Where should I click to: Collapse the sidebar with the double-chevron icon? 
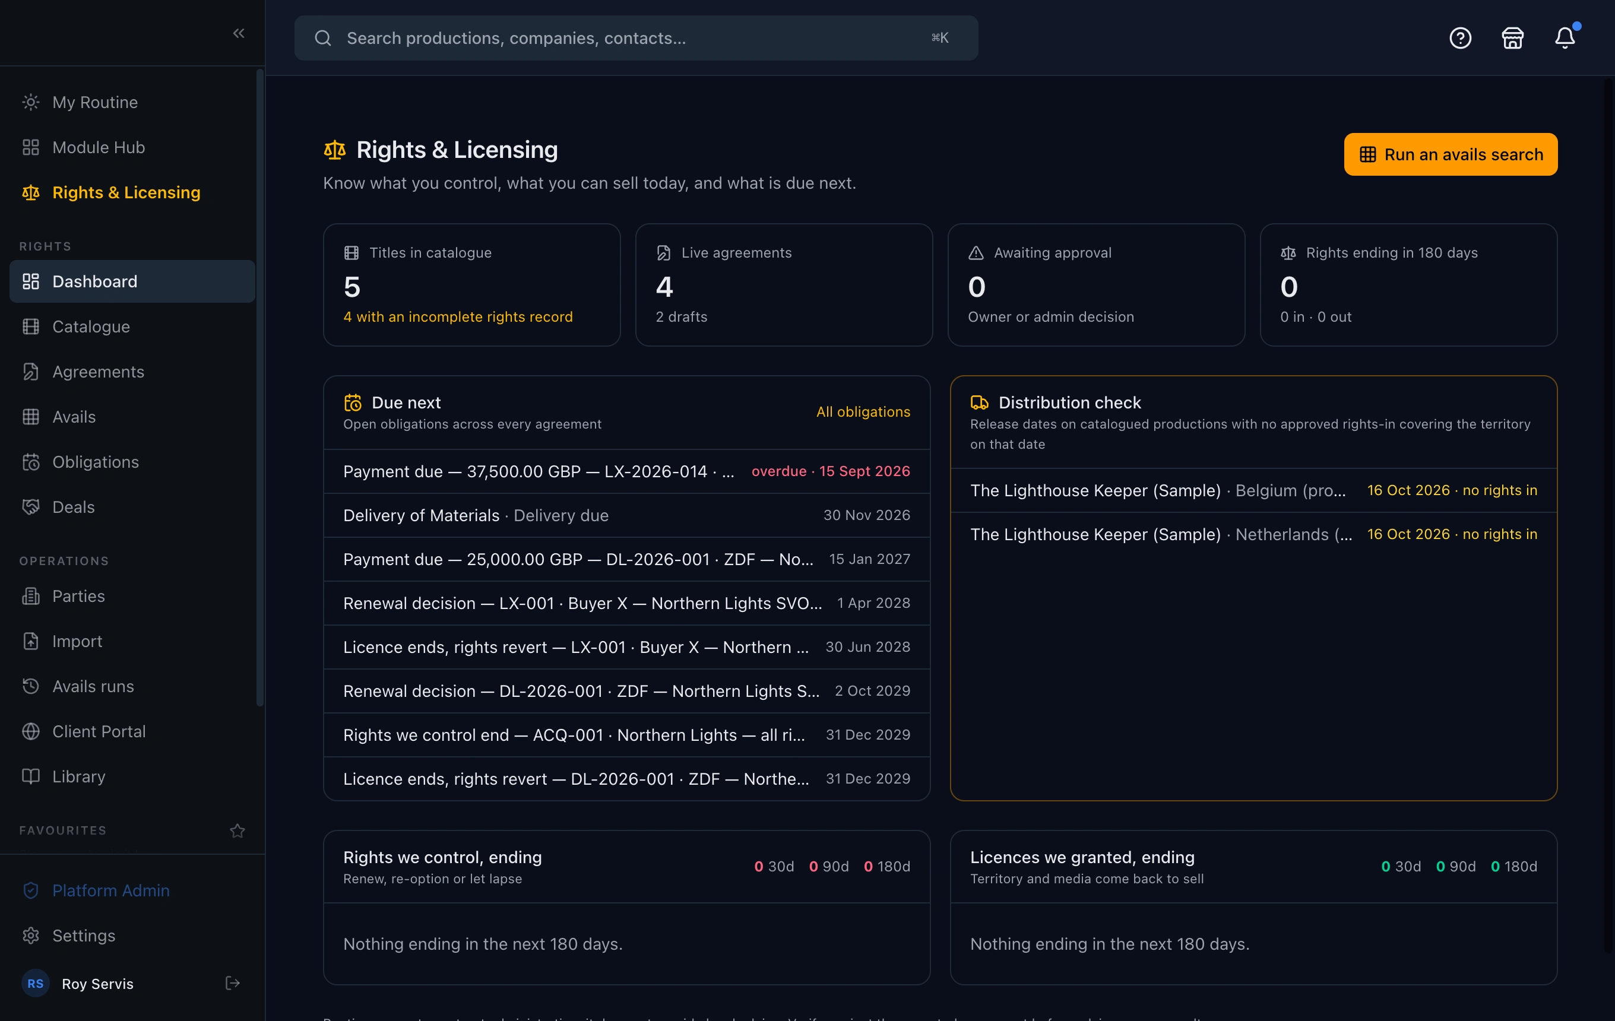(239, 33)
